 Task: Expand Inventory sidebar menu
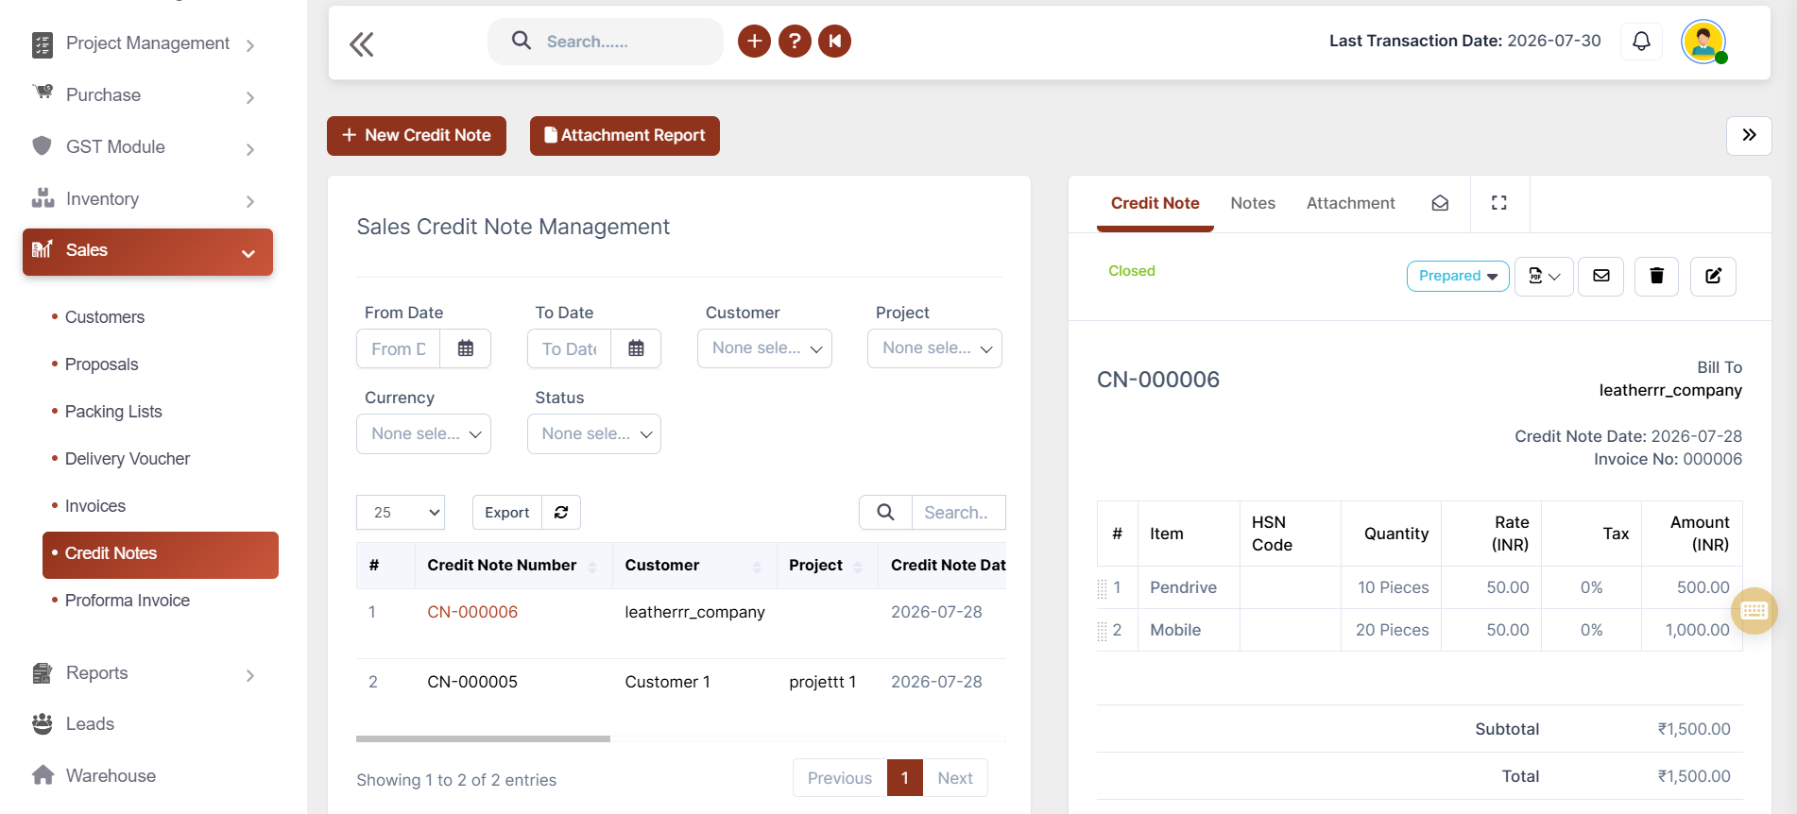(x=147, y=199)
